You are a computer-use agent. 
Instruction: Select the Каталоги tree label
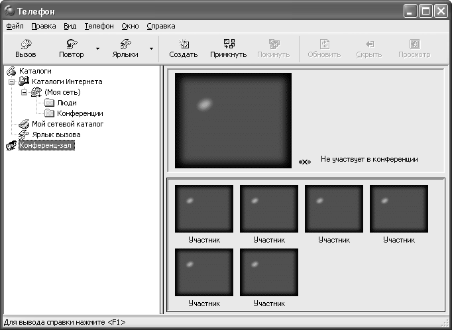(35, 71)
